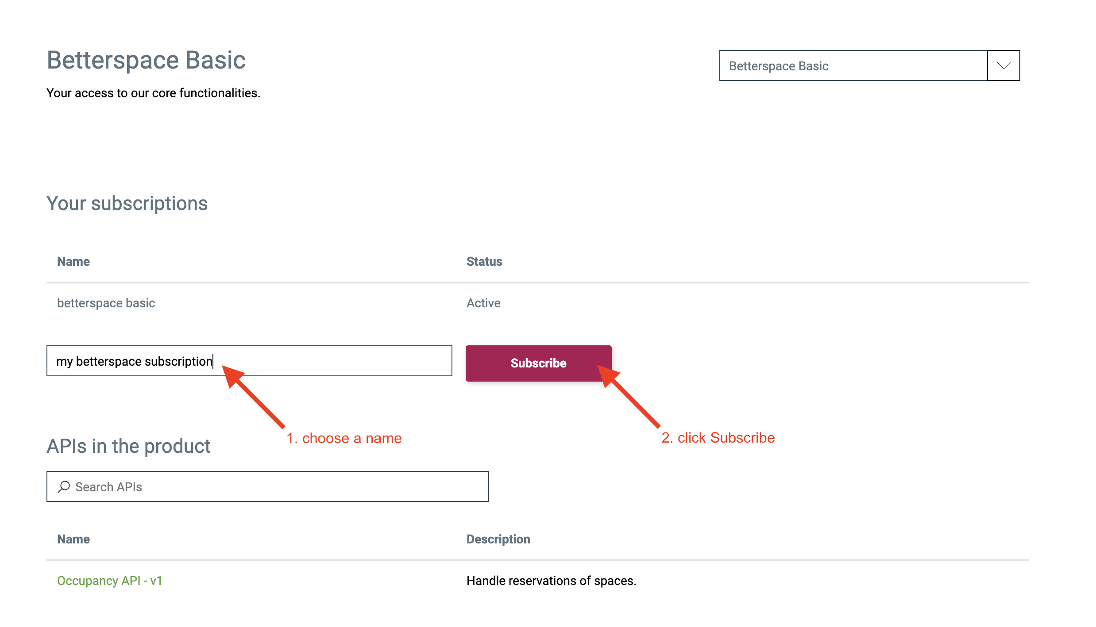Click the Handle reservations of spaces description
This screenshot has width=1096, height=627.
pos(551,581)
